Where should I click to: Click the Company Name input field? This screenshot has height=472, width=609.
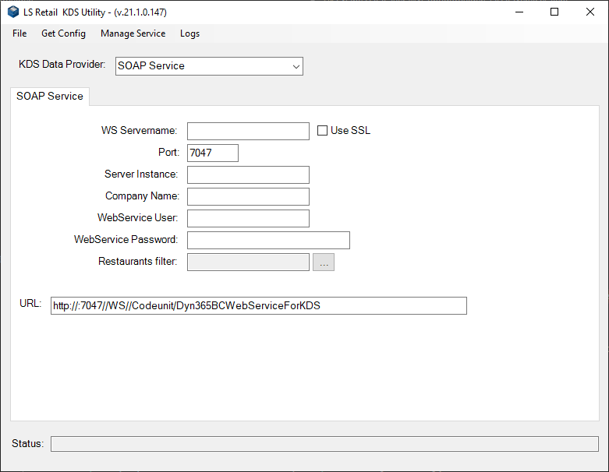point(248,196)
